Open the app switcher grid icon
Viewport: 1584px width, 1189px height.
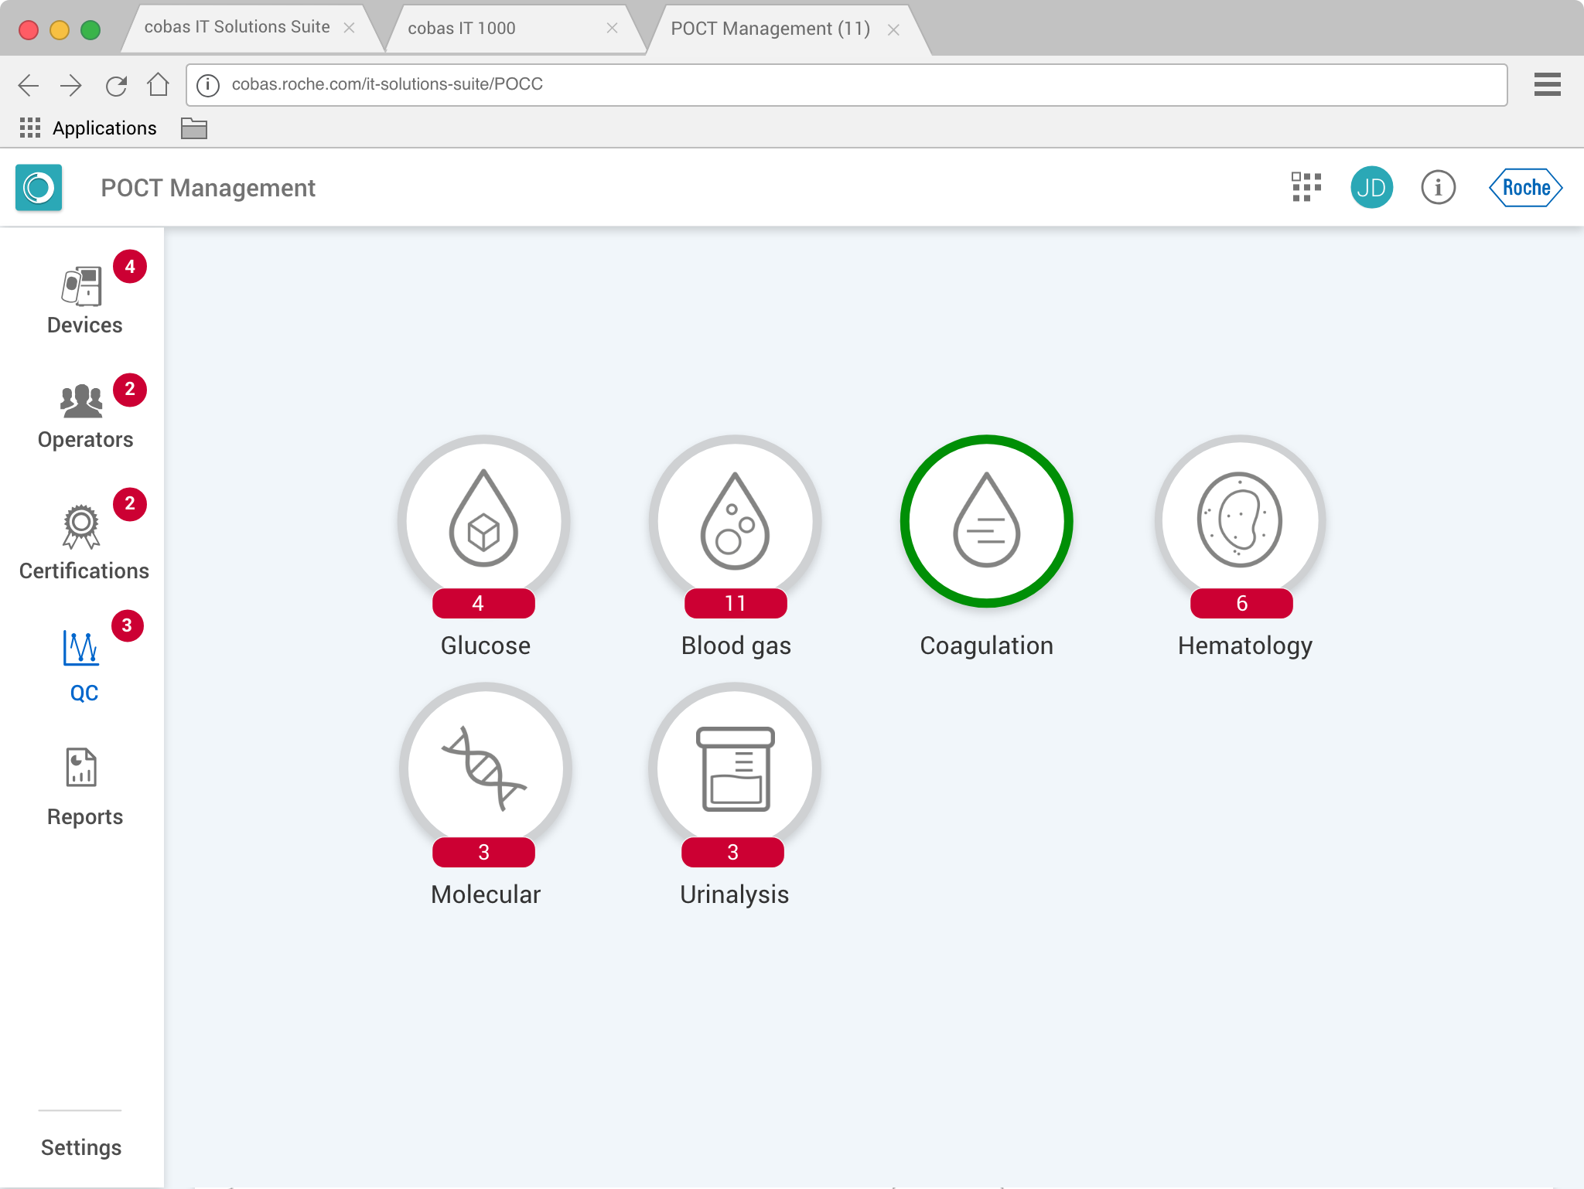click(x=1306, y=187)
